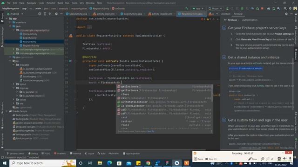Click the error count indicator in editor
Image resolution: width=298 pixels, height=167 pixels.
(203, 19)
